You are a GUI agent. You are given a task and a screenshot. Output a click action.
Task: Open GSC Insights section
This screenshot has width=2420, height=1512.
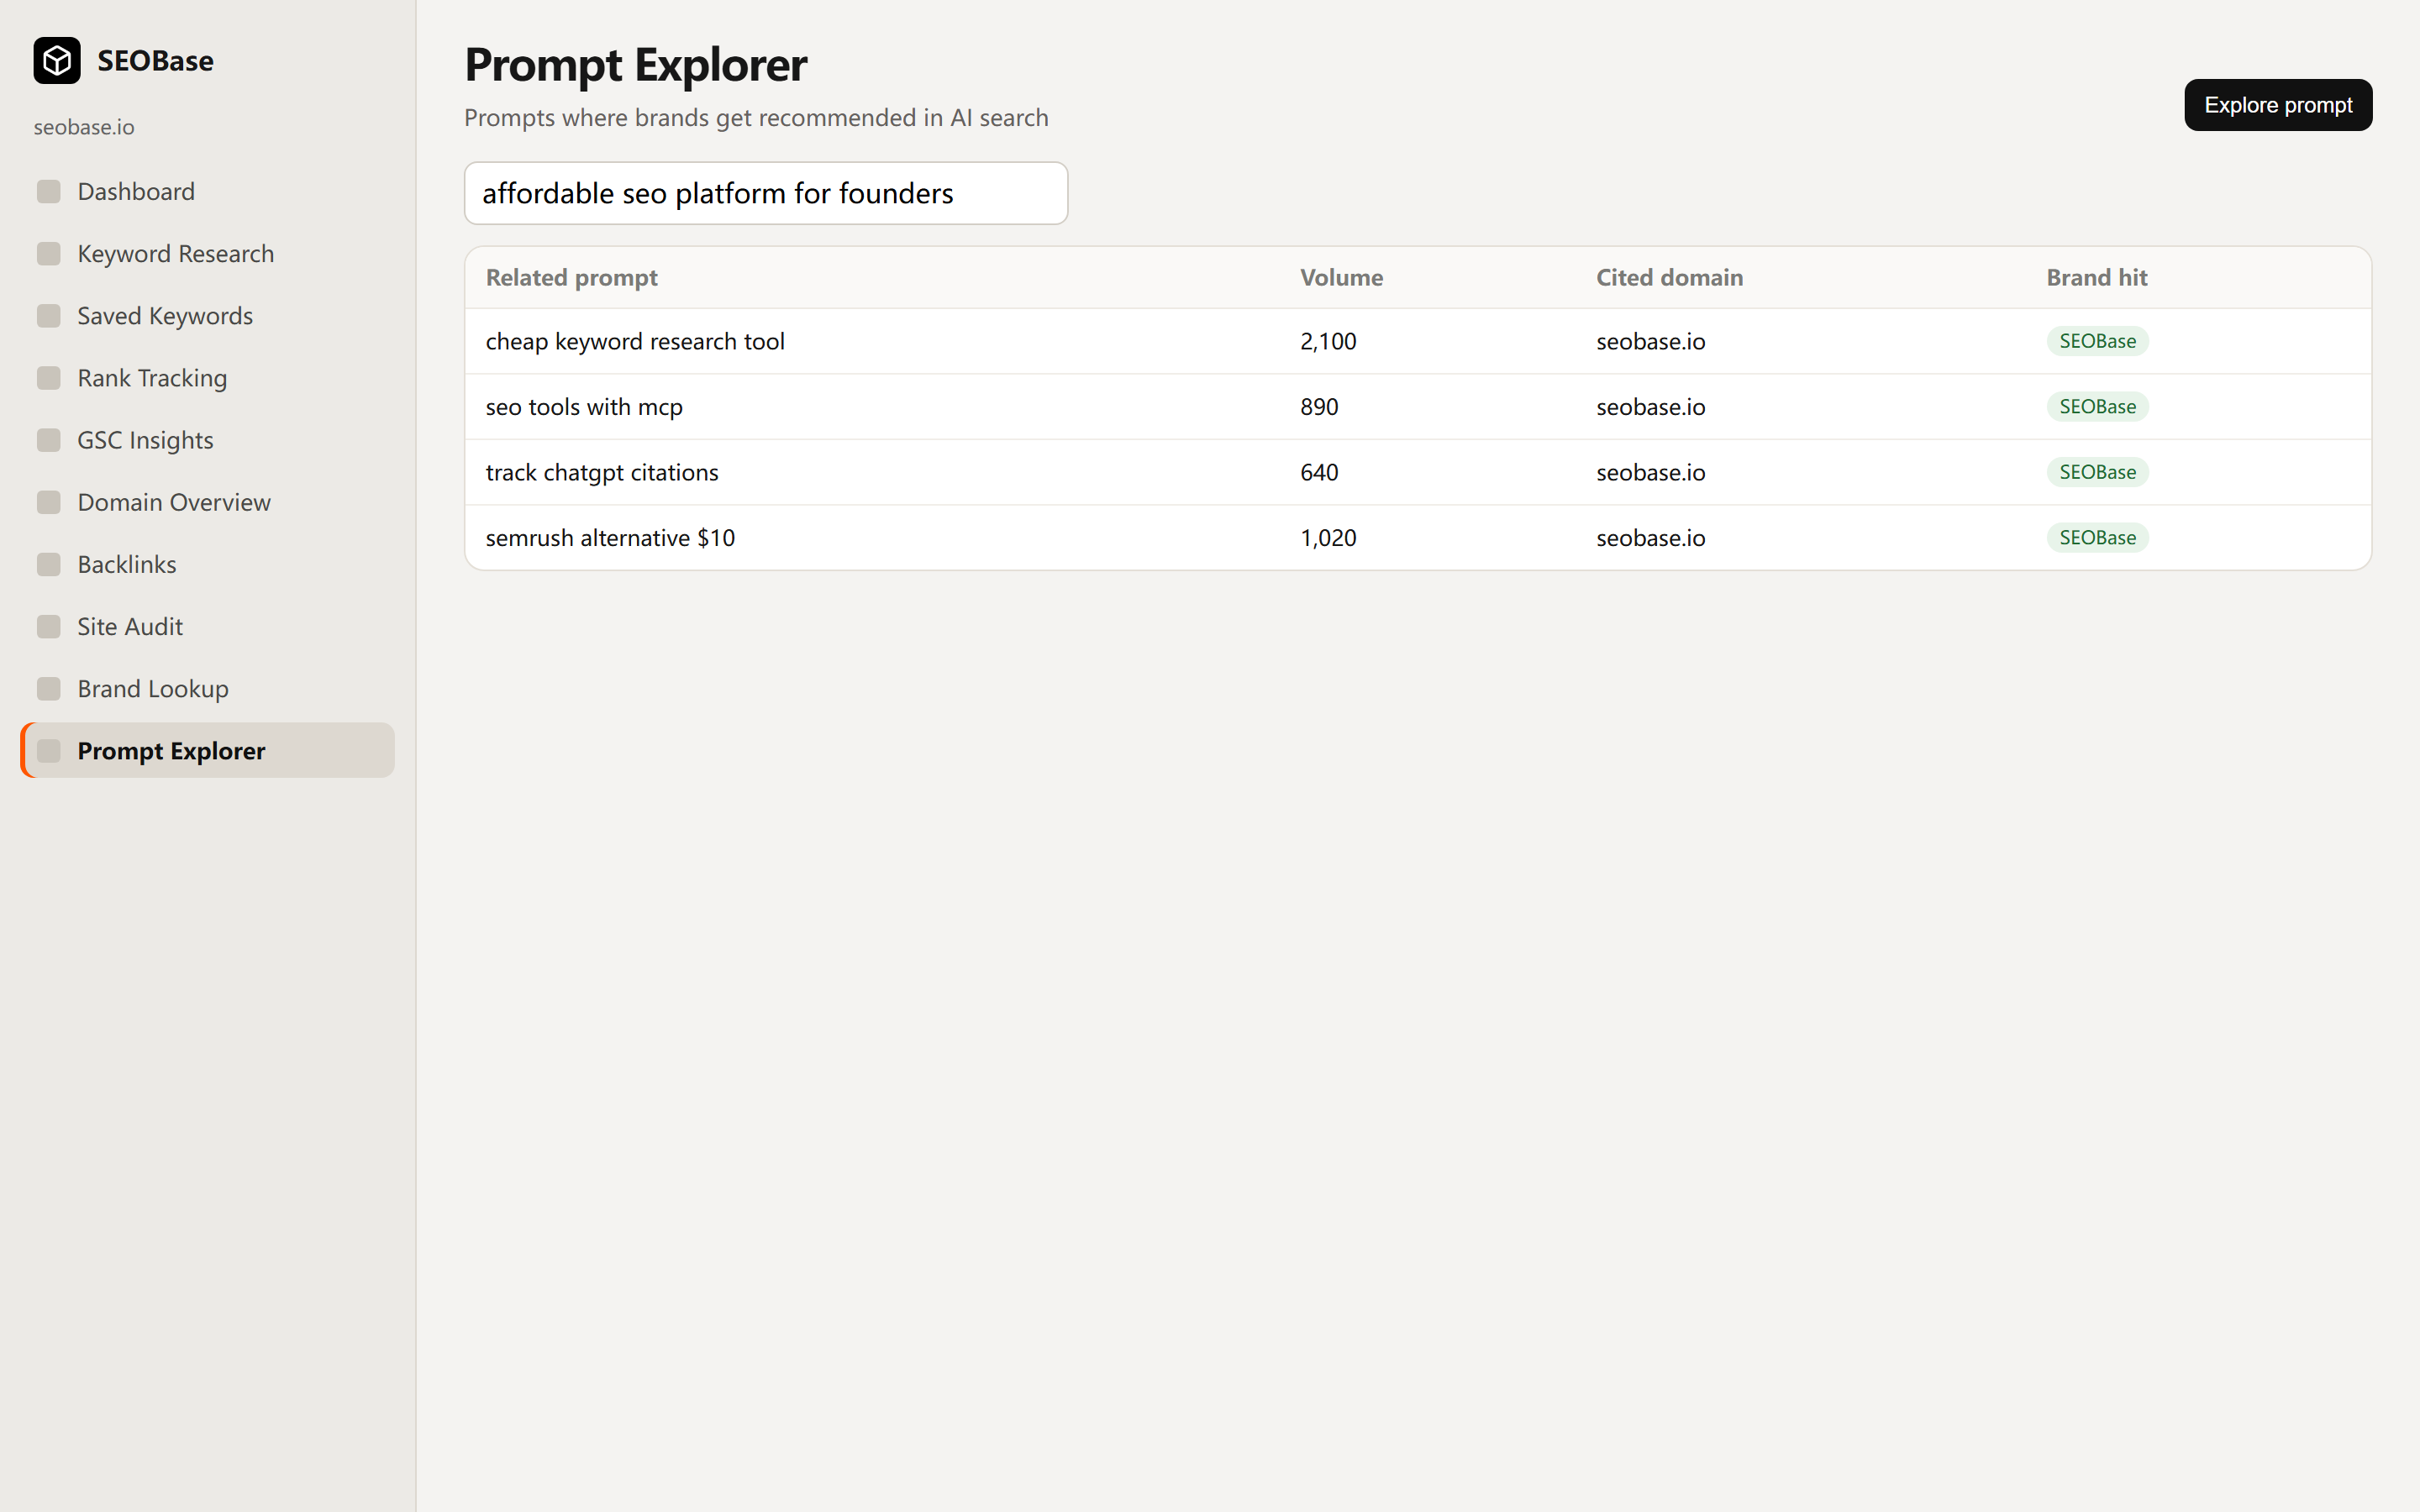(207, 440)
